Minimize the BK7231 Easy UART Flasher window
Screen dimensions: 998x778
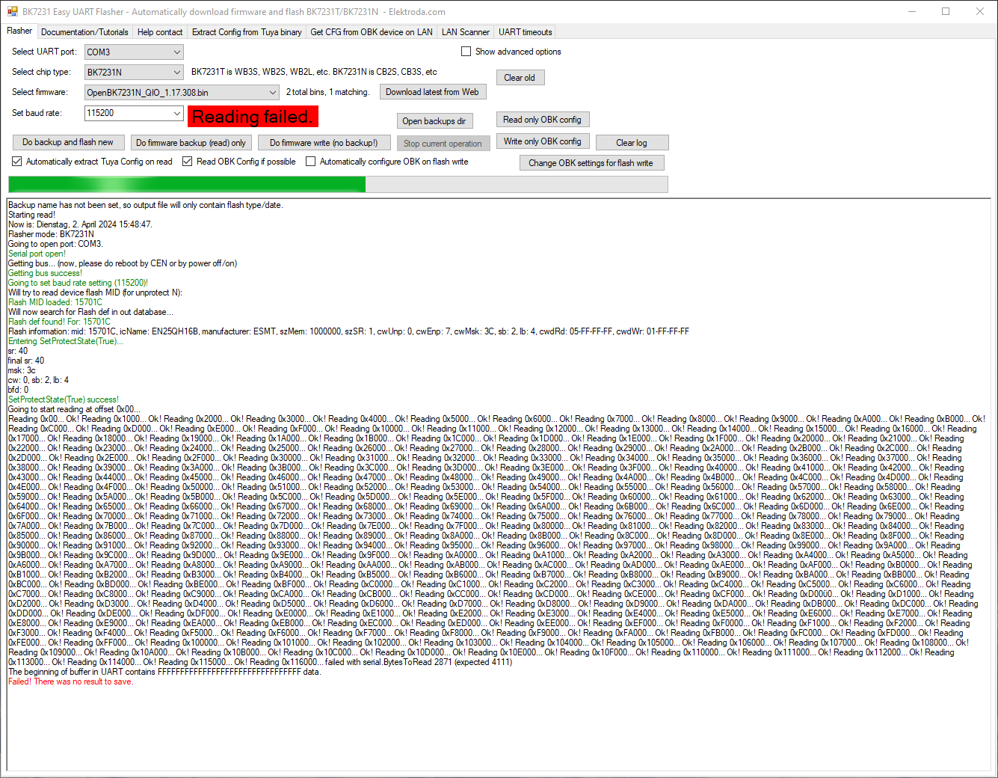pos(912,11)
